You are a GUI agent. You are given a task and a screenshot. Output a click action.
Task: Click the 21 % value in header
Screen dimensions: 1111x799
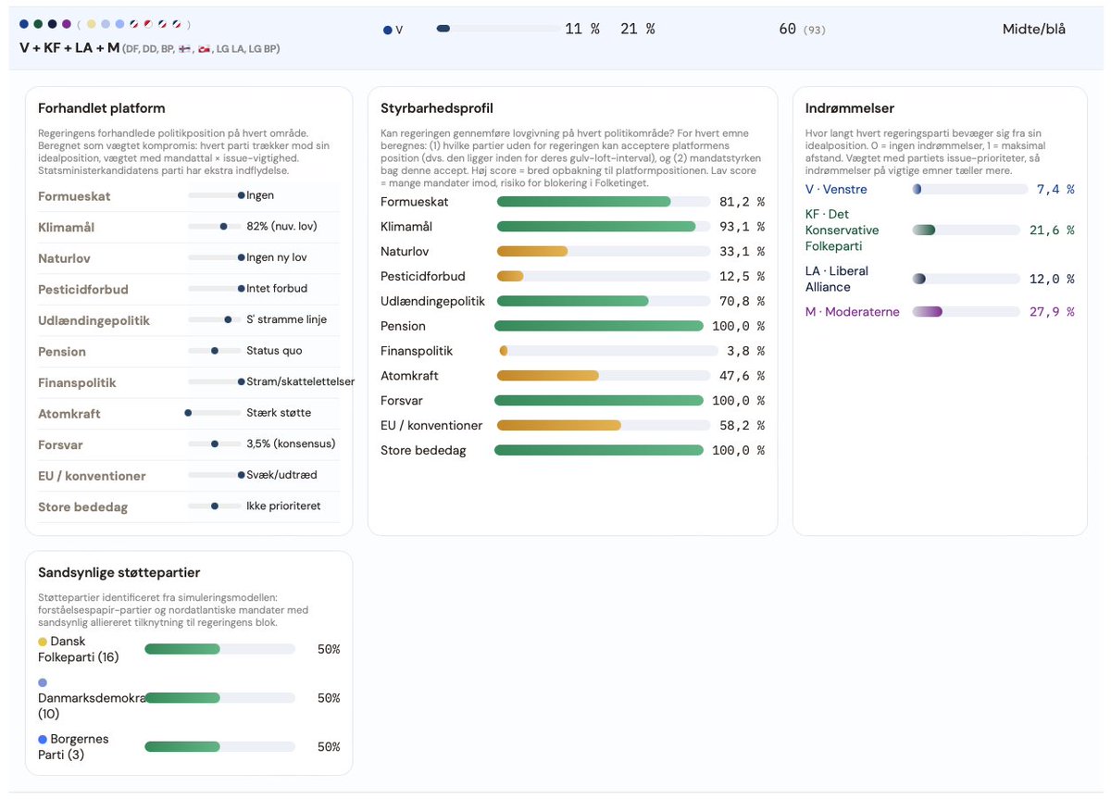point(638,30)
